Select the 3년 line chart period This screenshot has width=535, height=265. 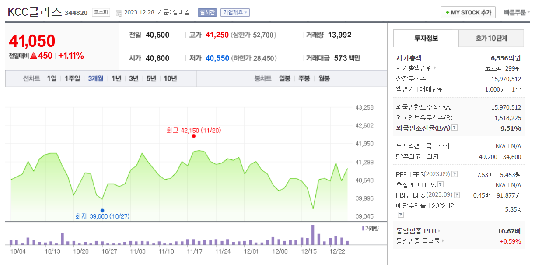133,78
